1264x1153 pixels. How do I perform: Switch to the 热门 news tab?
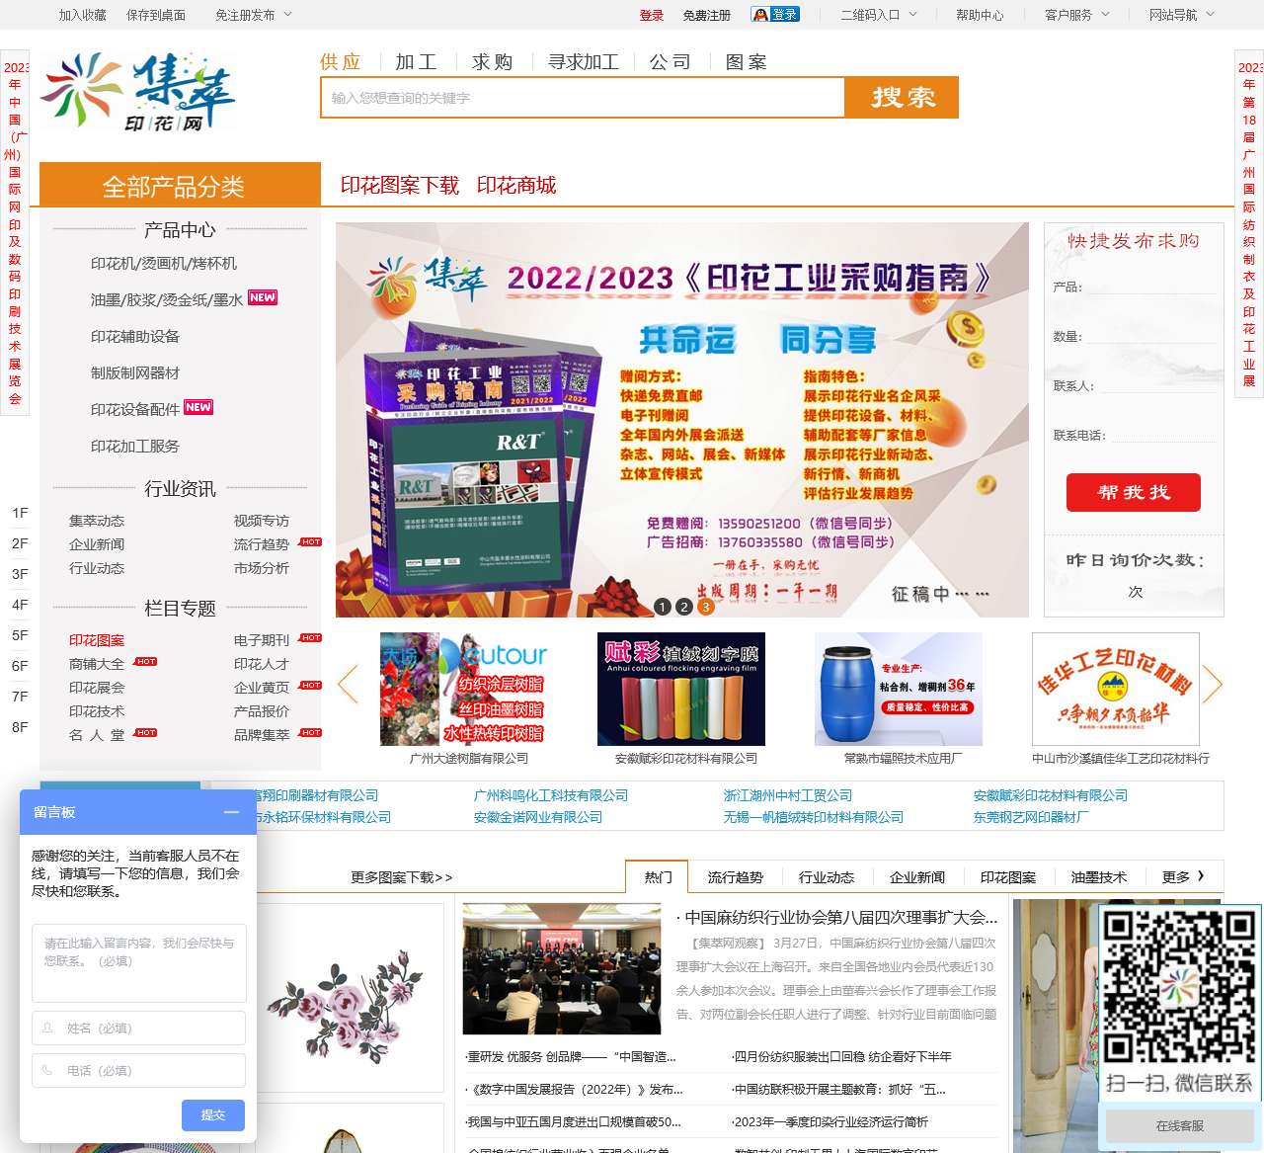(659, 876)
